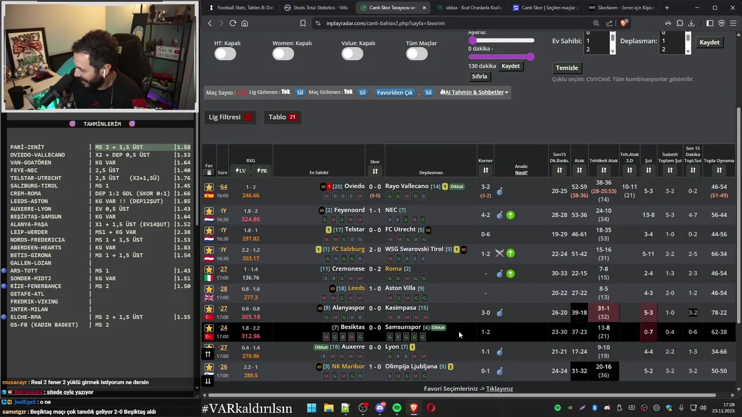The width and height of the screenshot is (742, 417).
Task: Sort by Son15 Dk.Baskı column arrows
Action: [x=559, y=170]
